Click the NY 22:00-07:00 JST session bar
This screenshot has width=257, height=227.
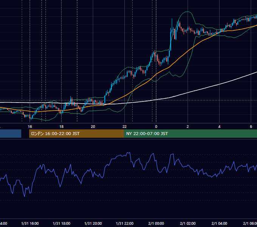click(190, 134)
